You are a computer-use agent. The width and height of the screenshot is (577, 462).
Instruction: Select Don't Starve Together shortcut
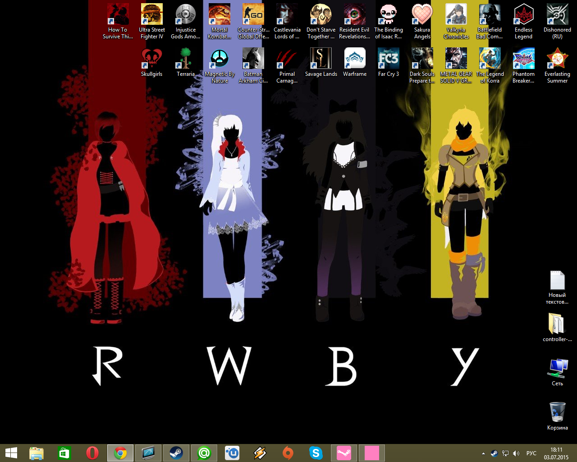click(321, 22)
